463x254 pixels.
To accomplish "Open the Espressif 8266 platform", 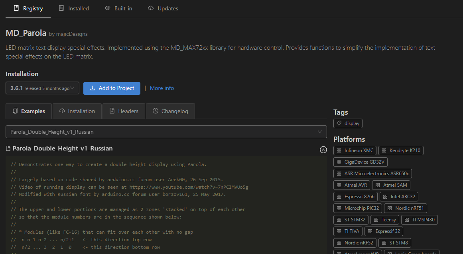I will (355, 197).
